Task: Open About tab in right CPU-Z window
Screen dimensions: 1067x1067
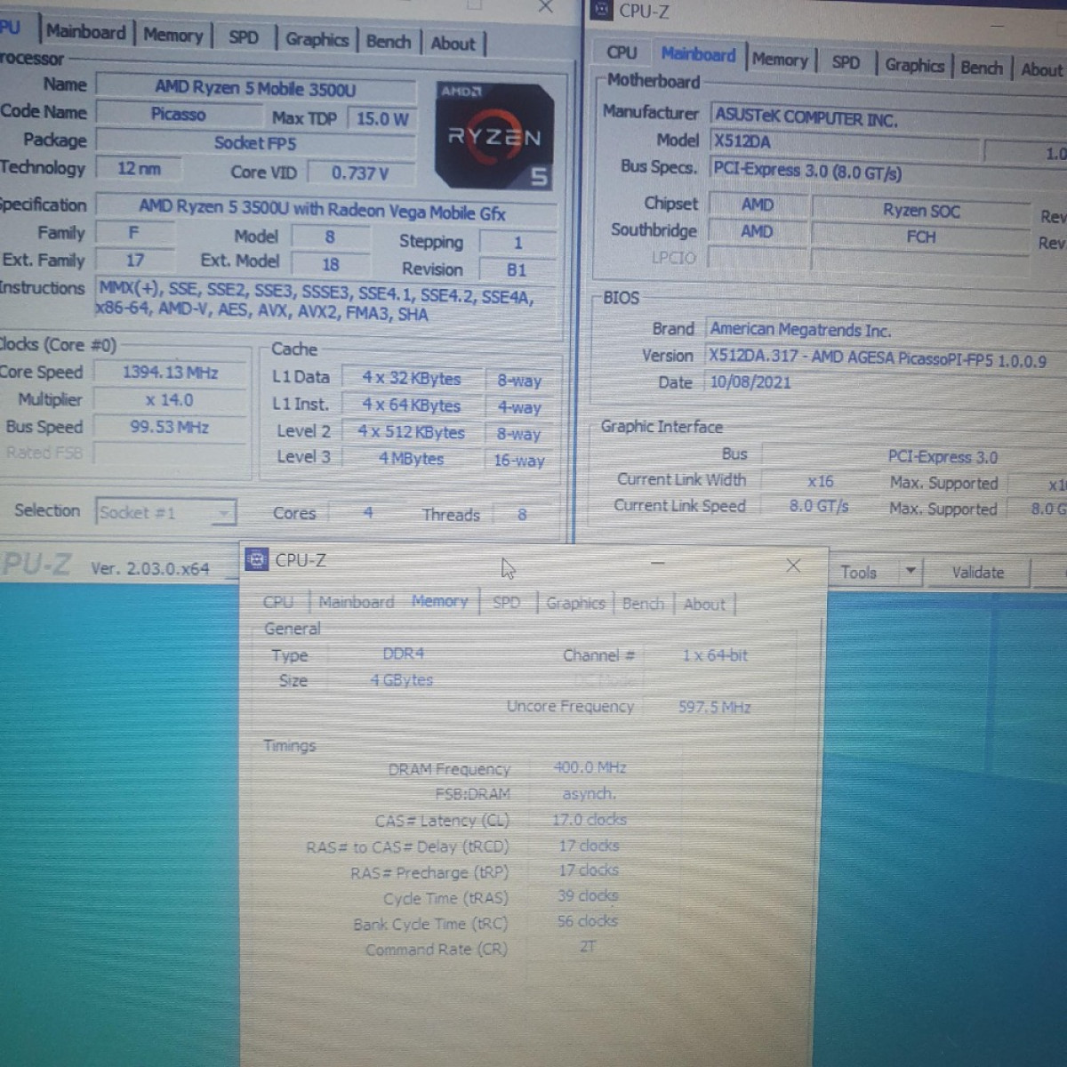Action: (x=1041, y=69)
